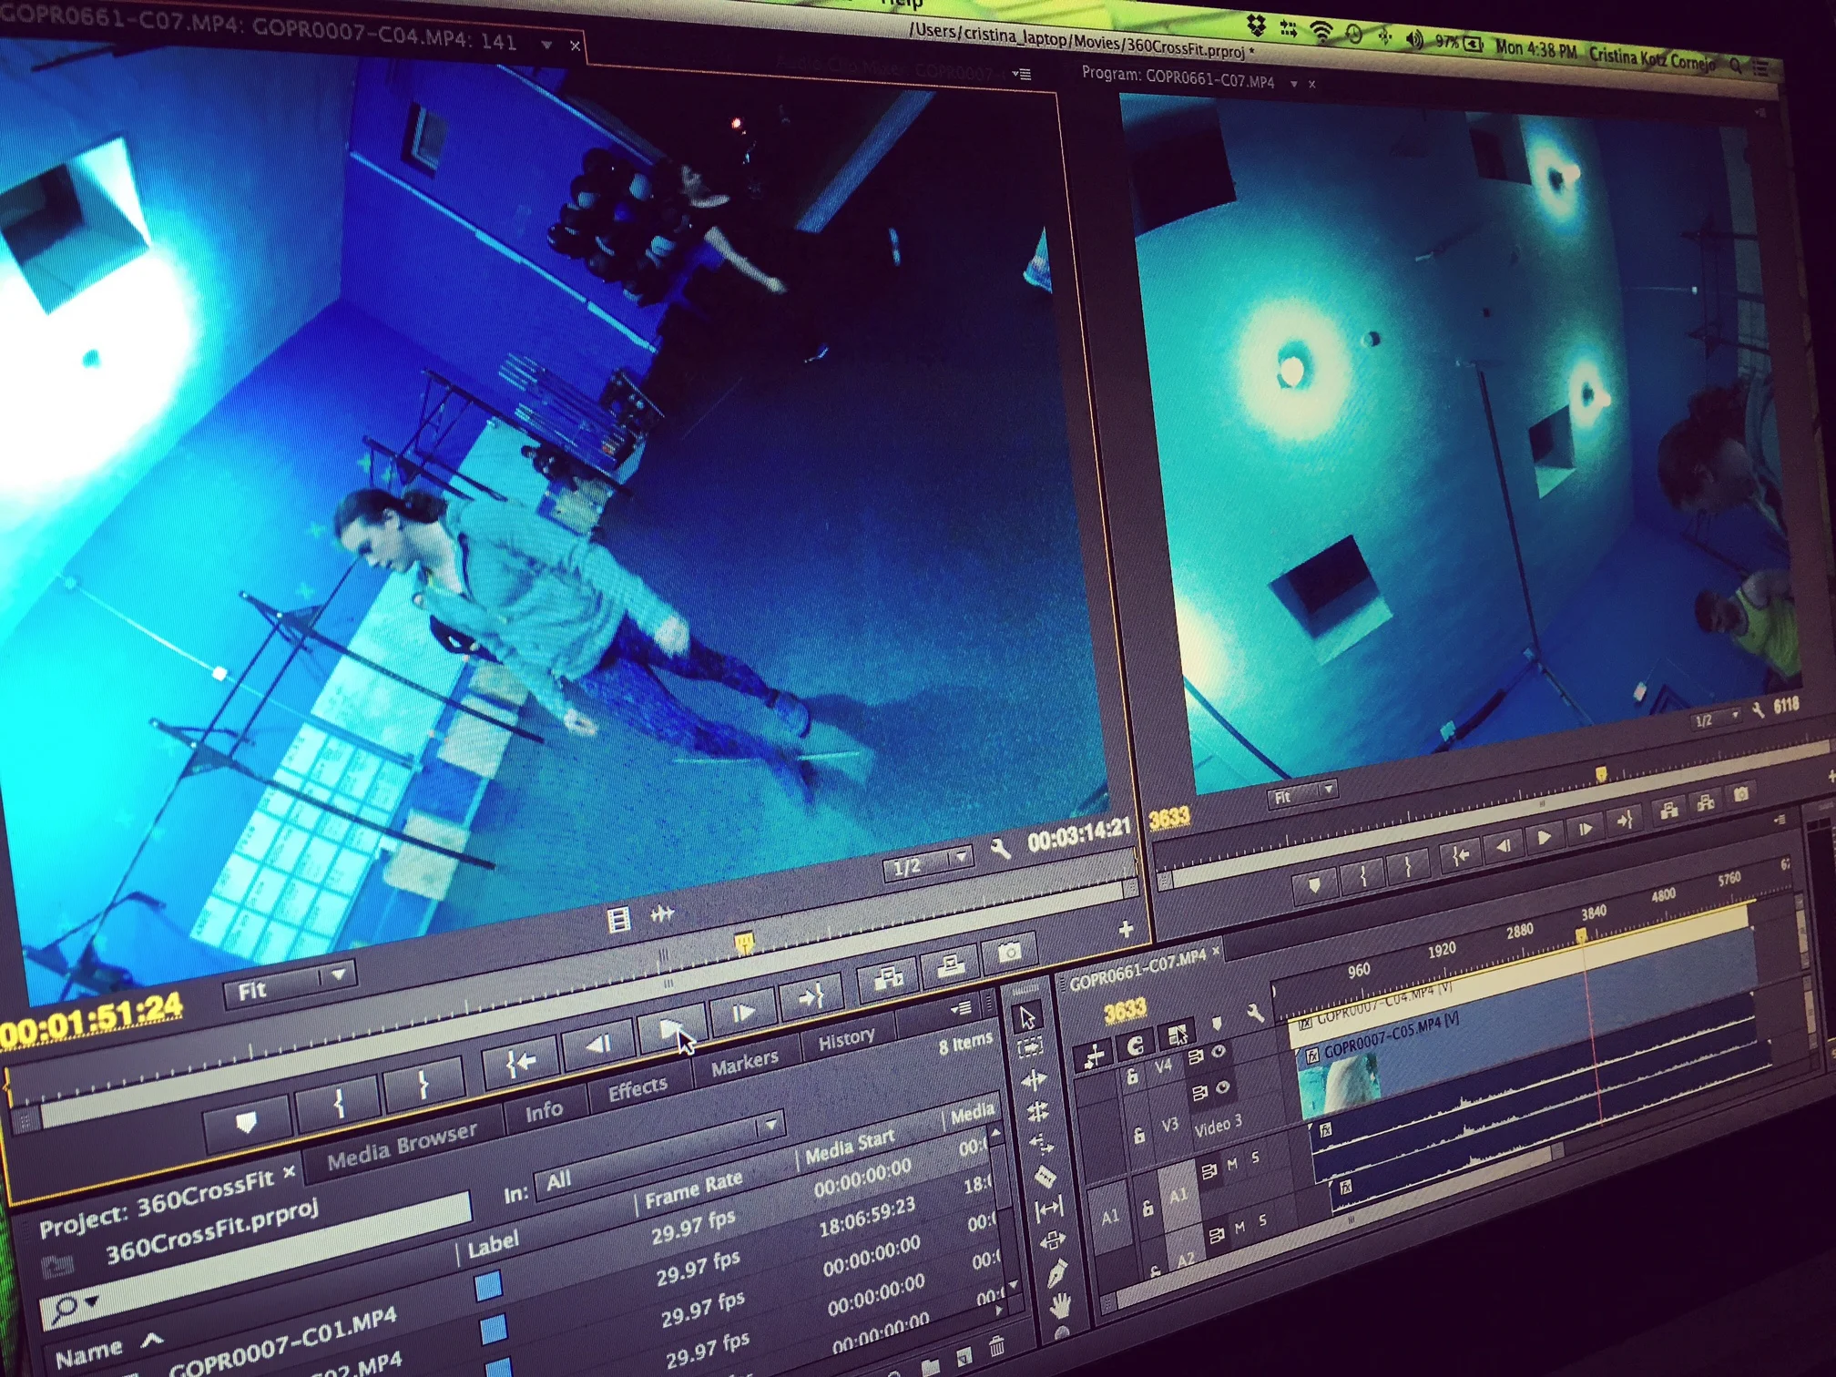Click Extract button in Program Monitor

point(1706,801)
